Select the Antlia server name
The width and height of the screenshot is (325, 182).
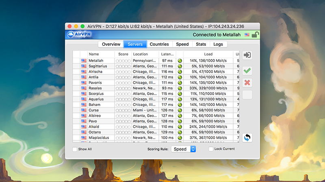93,77
